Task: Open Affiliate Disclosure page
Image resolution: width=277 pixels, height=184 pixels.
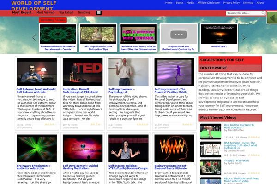Action: [x=209, y=3]
